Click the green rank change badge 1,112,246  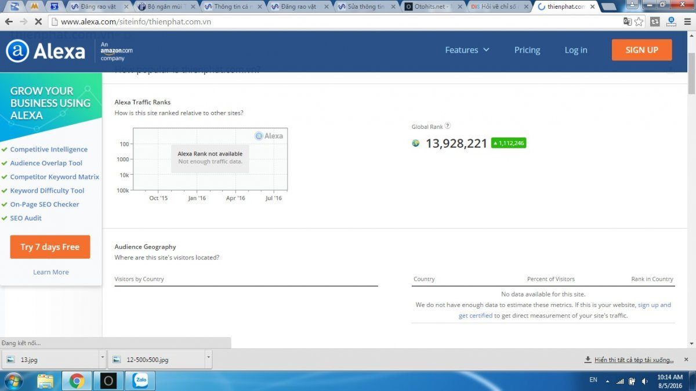509,143
